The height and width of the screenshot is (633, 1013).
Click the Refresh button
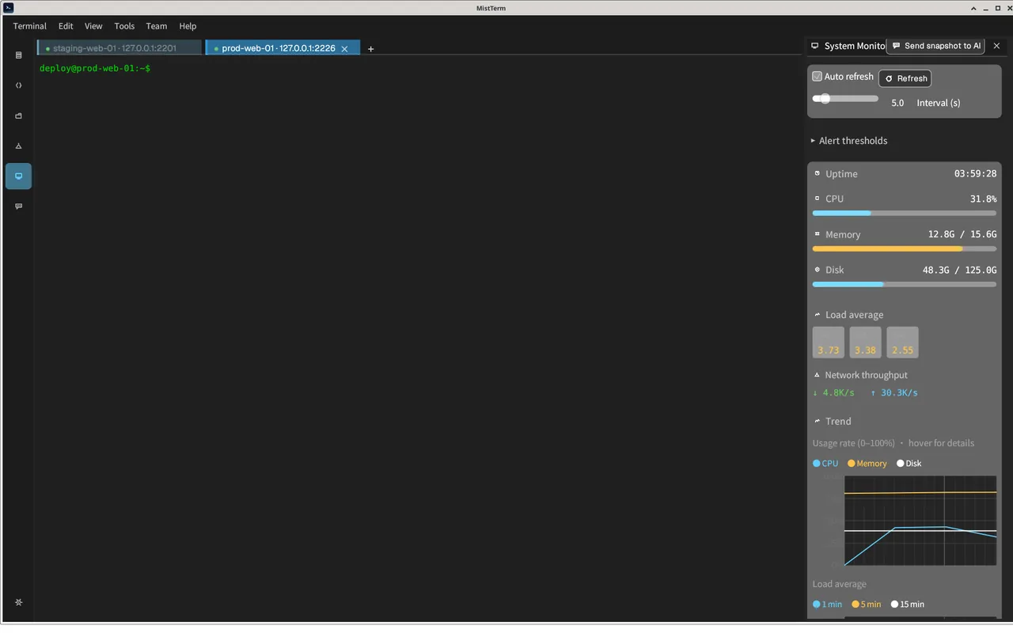tap(905, 78)
